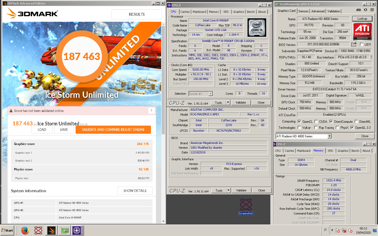Click the Action Center flag tray icon
This screenshot has width=378, height=236.
[x=338, y=231]
